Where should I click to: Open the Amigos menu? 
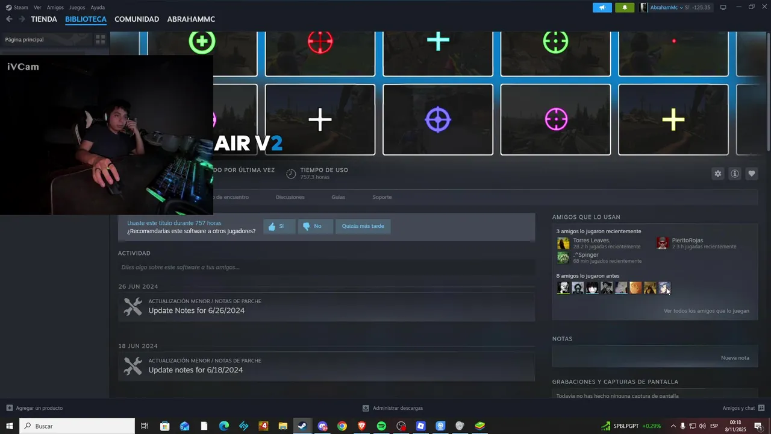[x=55, y=7]
